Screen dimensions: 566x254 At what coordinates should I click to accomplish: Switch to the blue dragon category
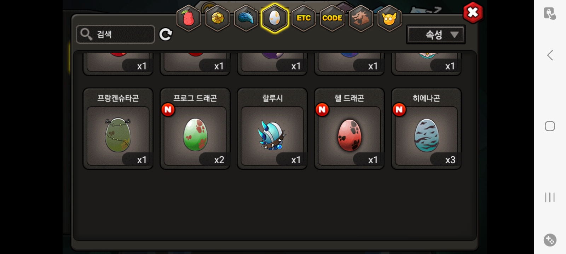click(246, 18)
